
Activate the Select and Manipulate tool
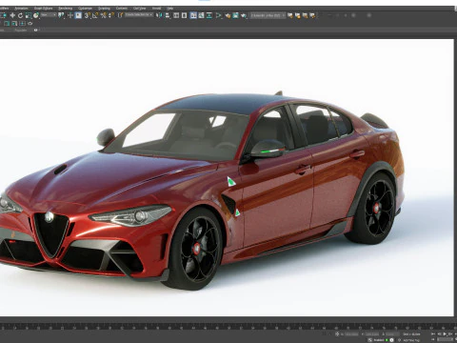tap(70, 15)
